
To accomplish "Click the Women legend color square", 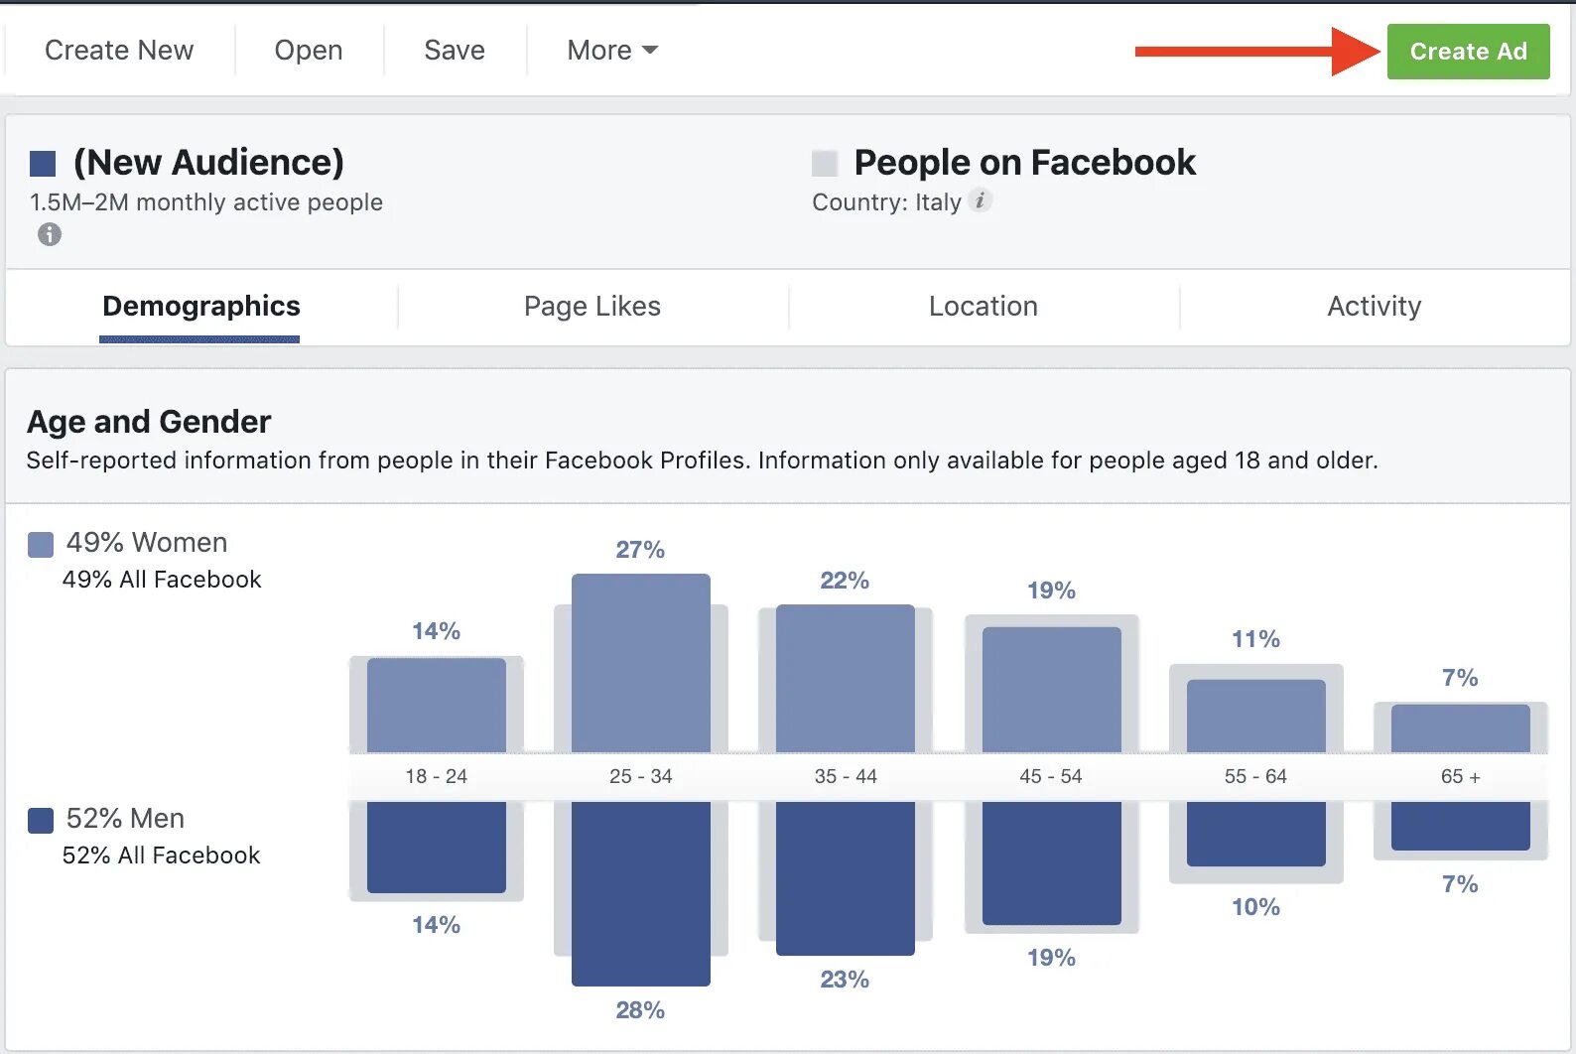I will (41, 544).
